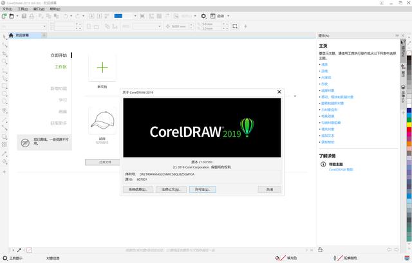Click the full-screen preview icon in toolbar

pos(142,16)
